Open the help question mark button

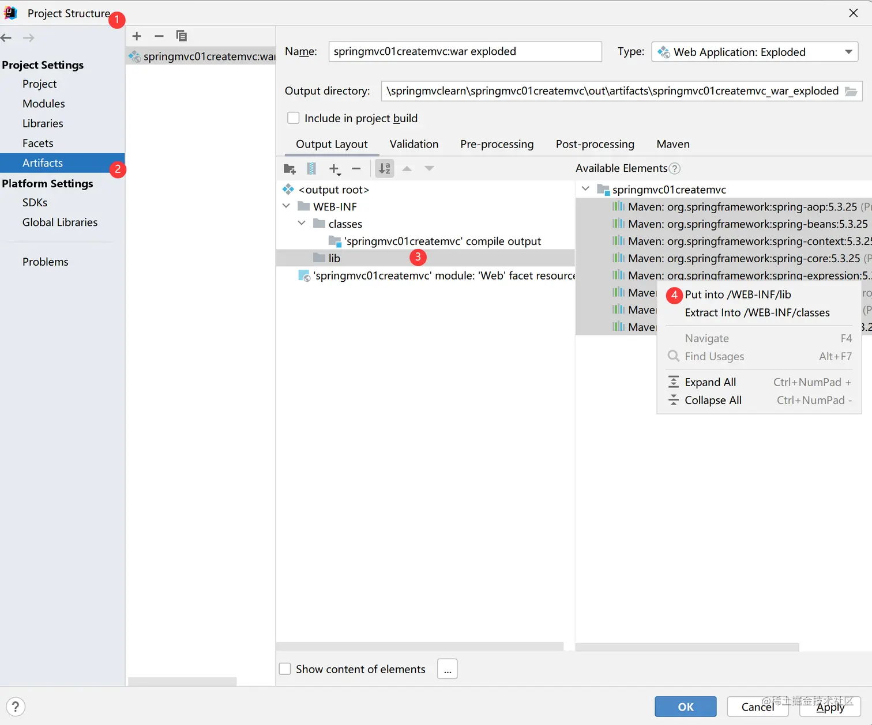(x=16, y=707)
